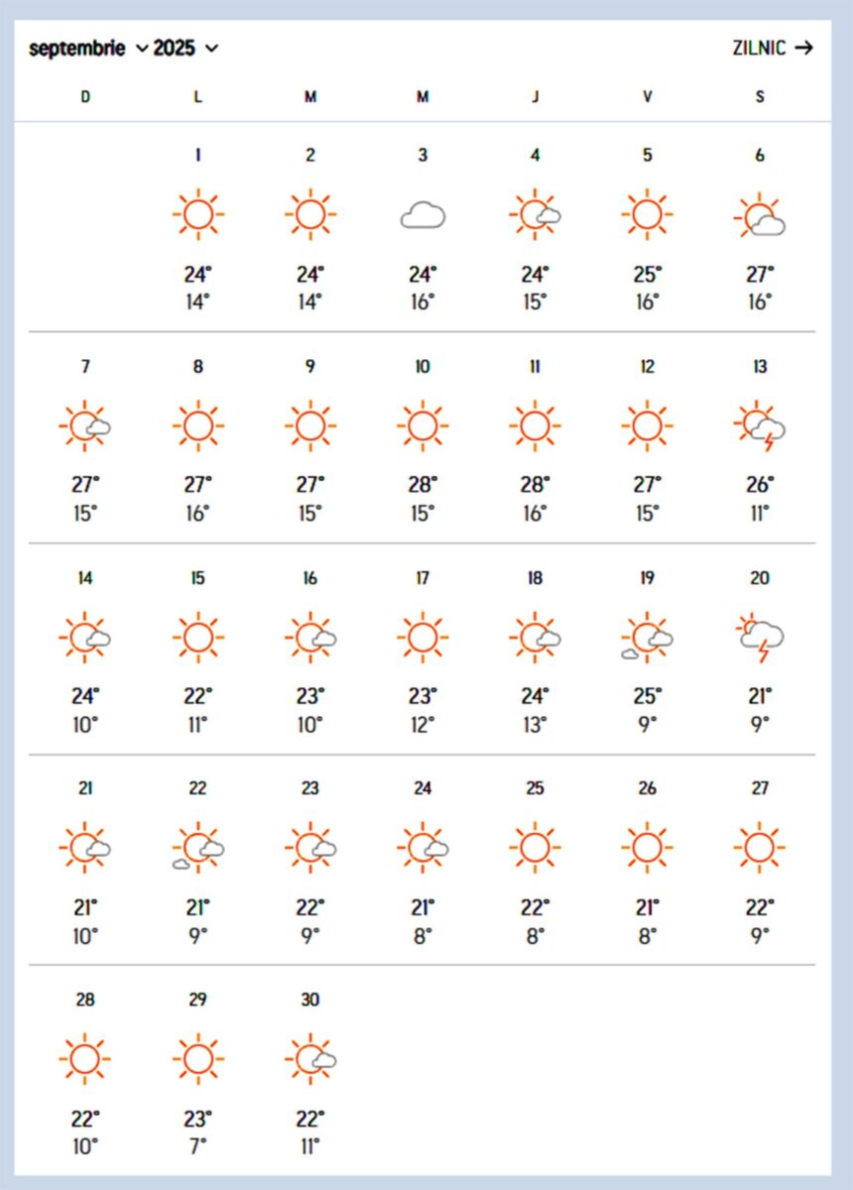Image resolution: width=853 pixels, height=1190 pixels.
Task: Click the ZILNIC daily view link
Action: click(x=759, y=48)
